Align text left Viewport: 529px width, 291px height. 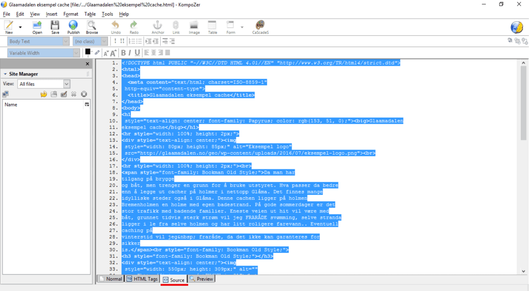146,53
